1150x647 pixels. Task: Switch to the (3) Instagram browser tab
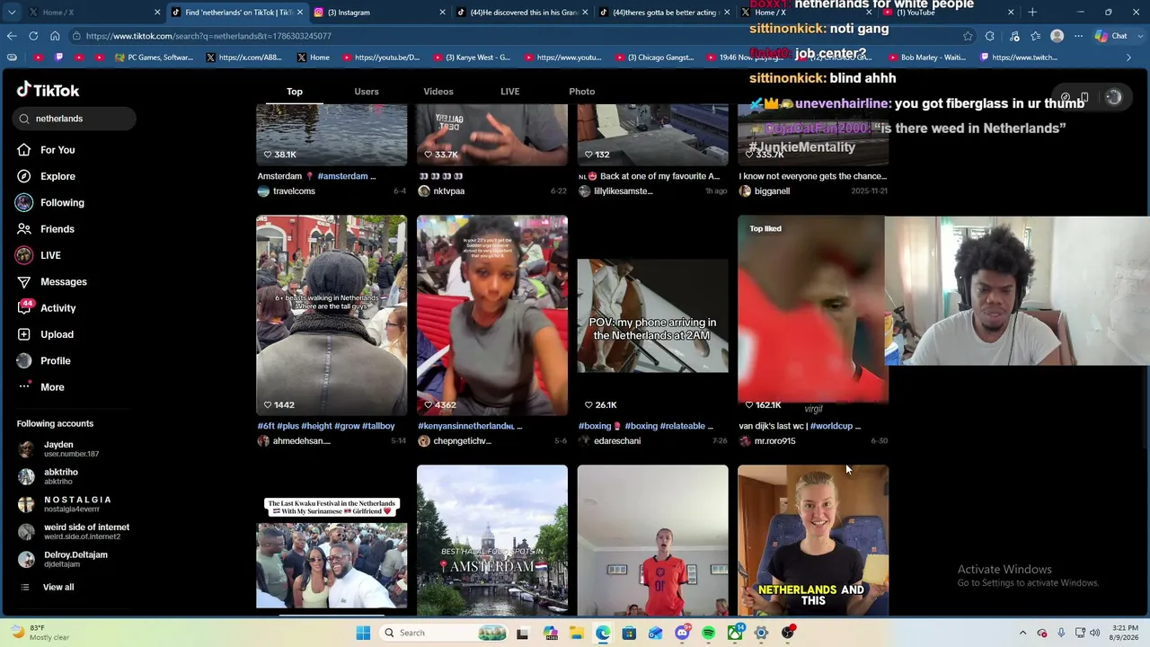[x=379, y=13]
